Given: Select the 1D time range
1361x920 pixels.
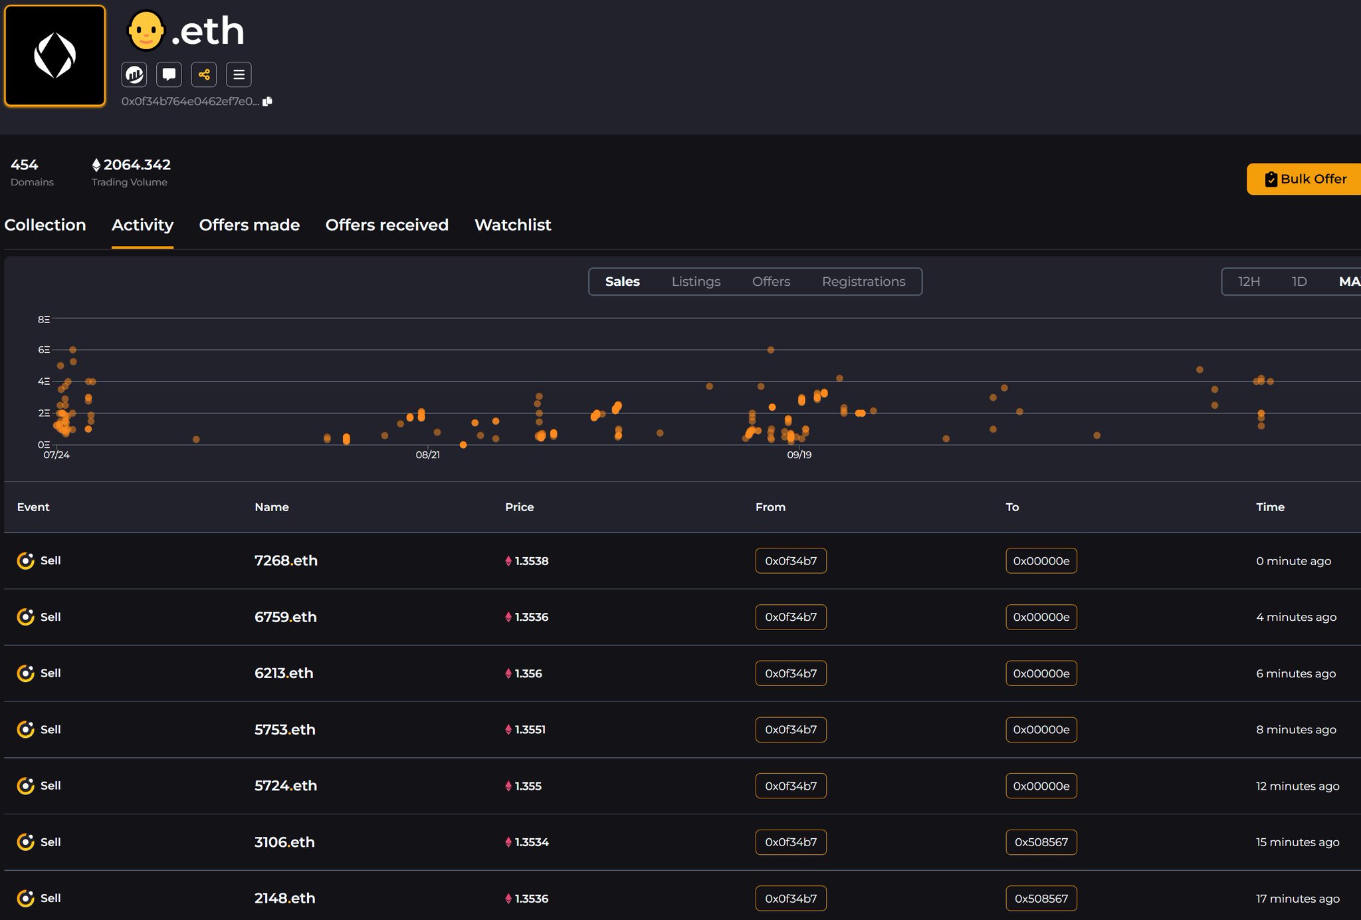Looking at the screenshot, I should 1299,281.
